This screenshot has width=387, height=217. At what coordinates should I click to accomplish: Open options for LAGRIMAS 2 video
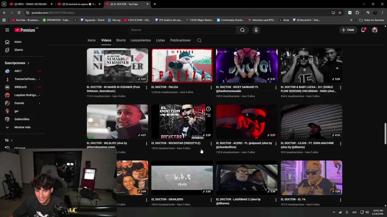click(x=276, y=200)
